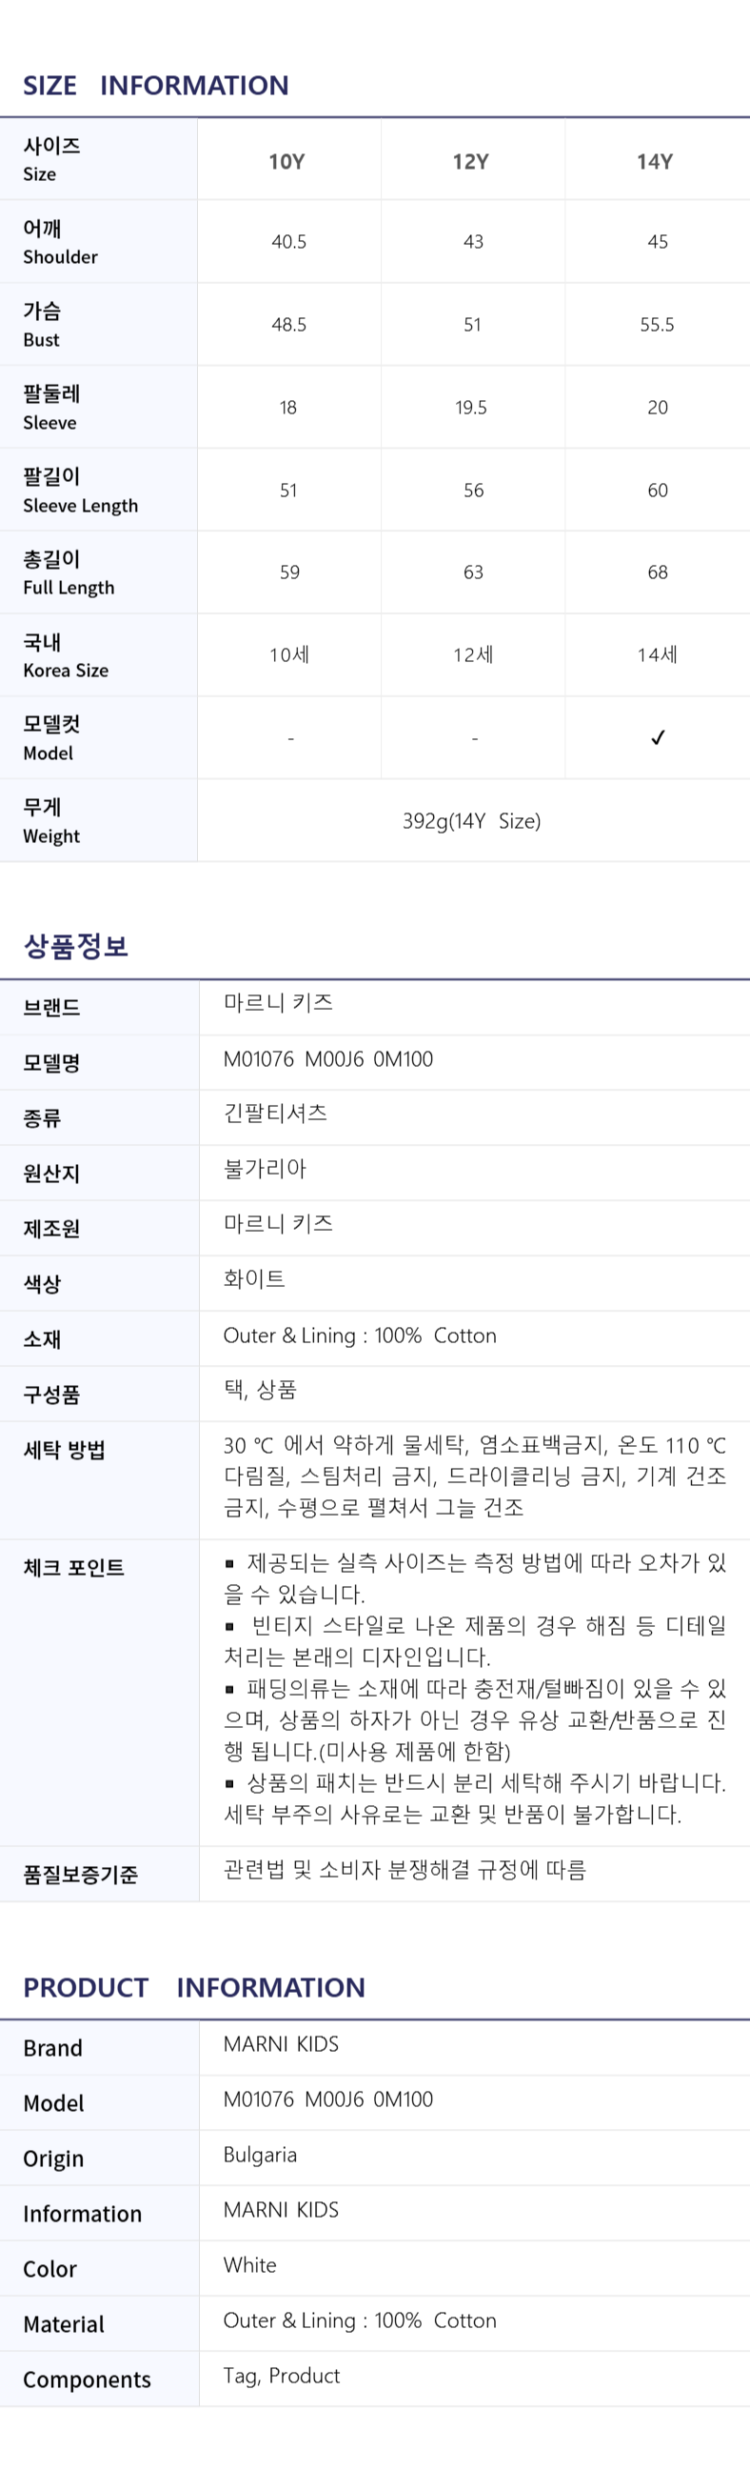Click the 마르니 키즈 brand value
750x2470 pixels.
click(x=278, y=1003)
